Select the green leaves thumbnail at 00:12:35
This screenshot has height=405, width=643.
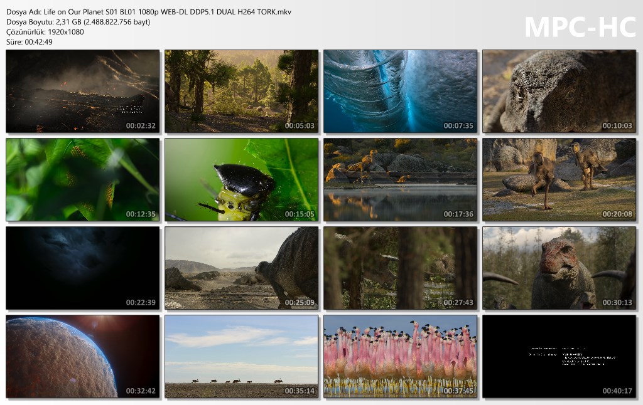coord(82,180)
